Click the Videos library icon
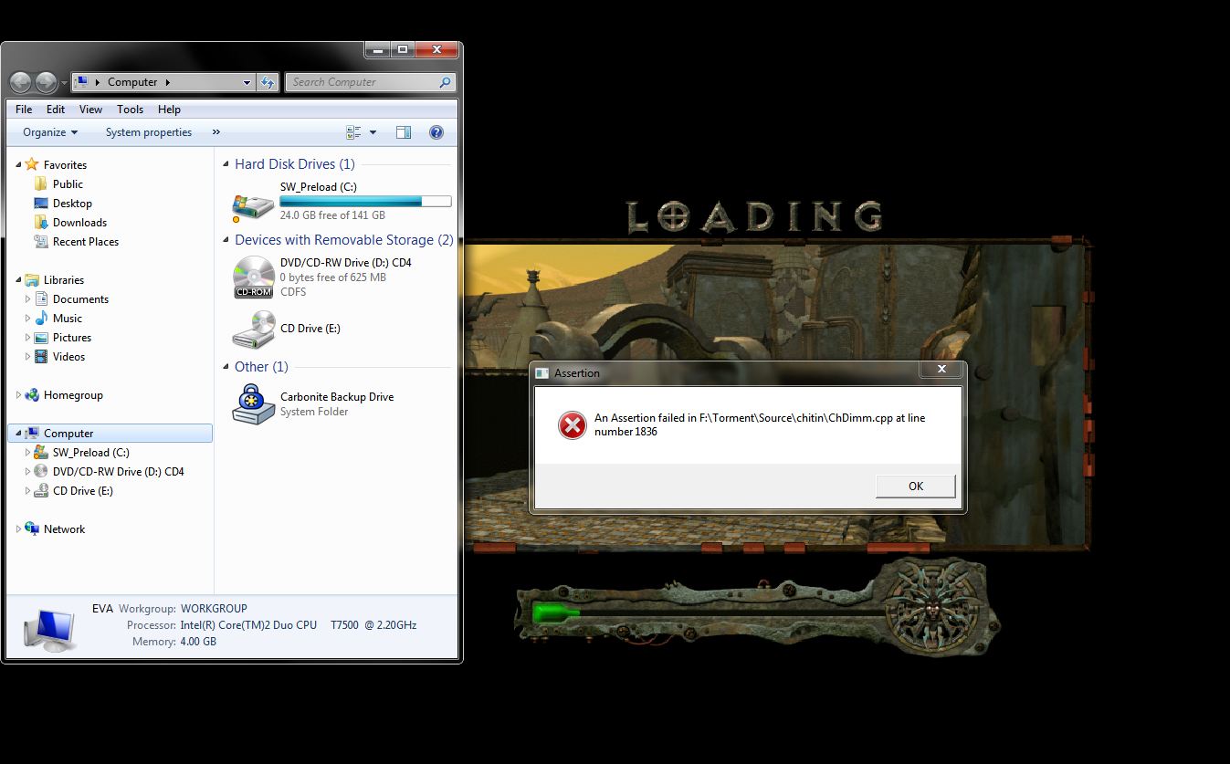The height and width of the screenshot is (764, 1230). [41, 357]
